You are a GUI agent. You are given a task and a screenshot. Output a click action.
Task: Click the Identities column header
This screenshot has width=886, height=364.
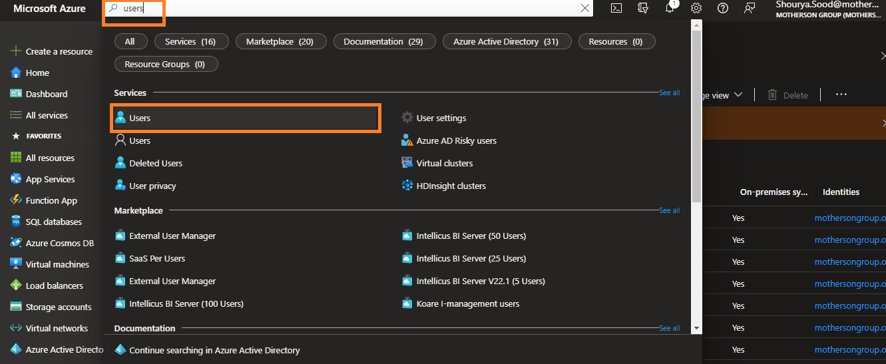841,192
